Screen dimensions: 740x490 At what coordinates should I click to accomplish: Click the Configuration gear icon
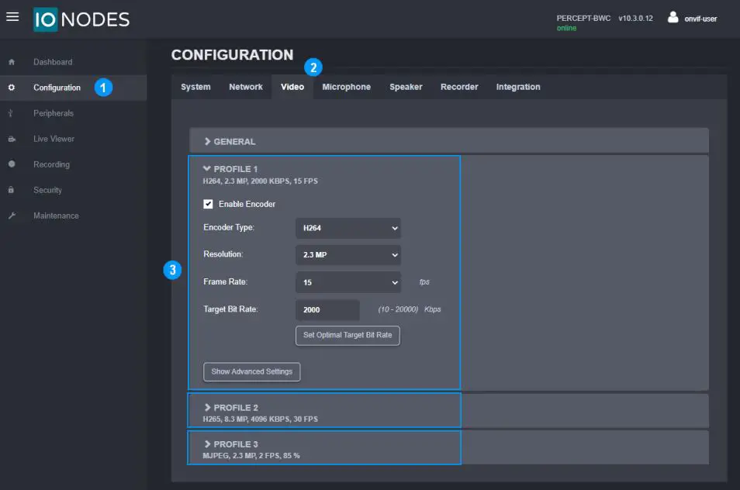(12, 88)
